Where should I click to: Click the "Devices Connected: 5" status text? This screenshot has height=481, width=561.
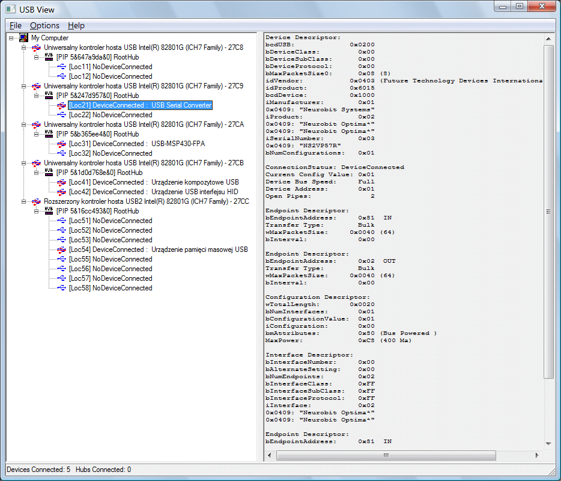pyautogui.click(x=38, y=470)
